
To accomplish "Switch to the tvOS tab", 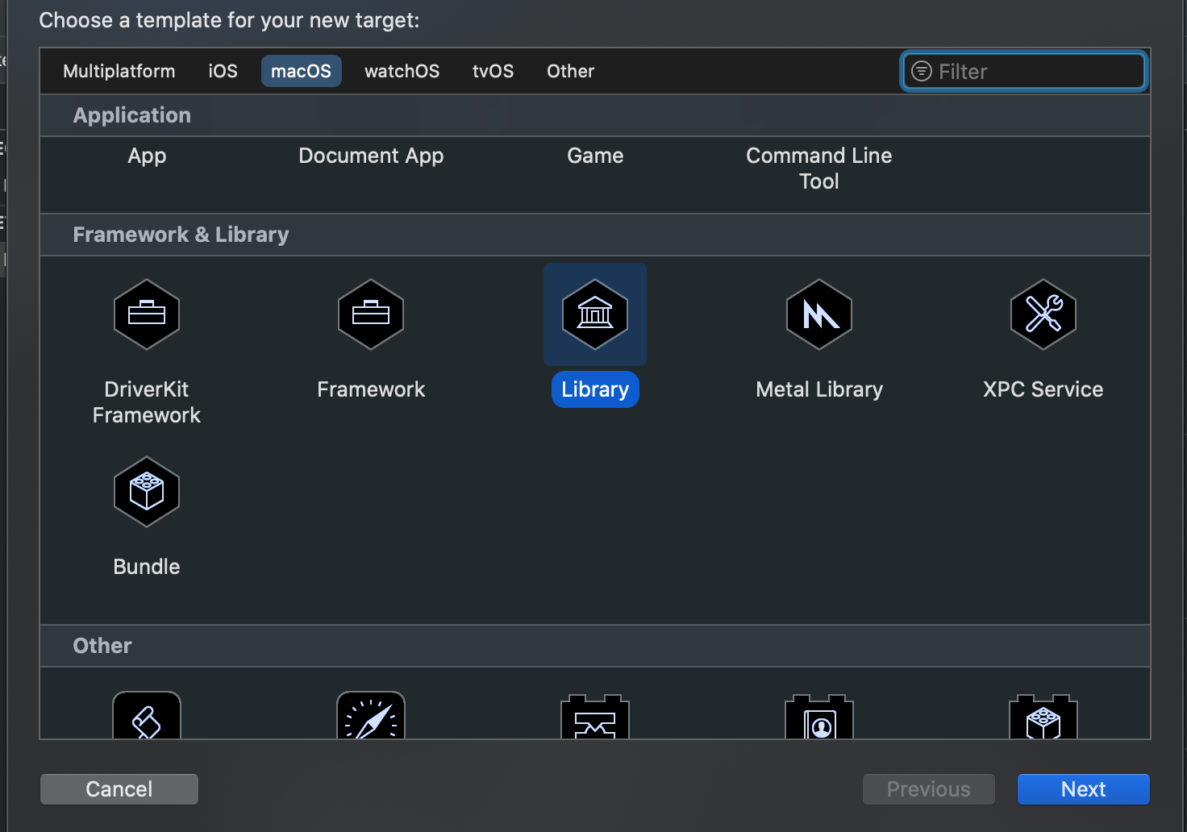I will click(x=493, y=71).
